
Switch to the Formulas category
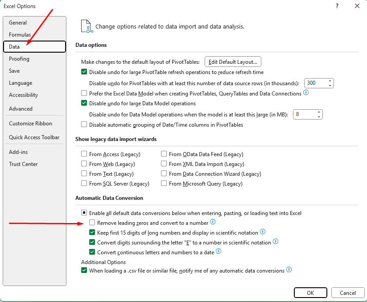[20, 35]
